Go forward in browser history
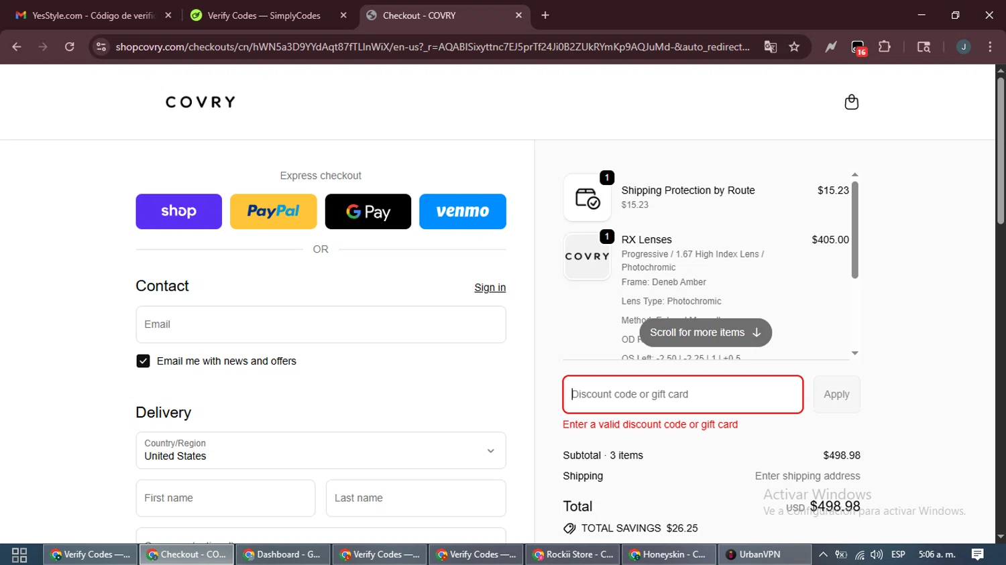1006x565 pixels. [43, 47]
